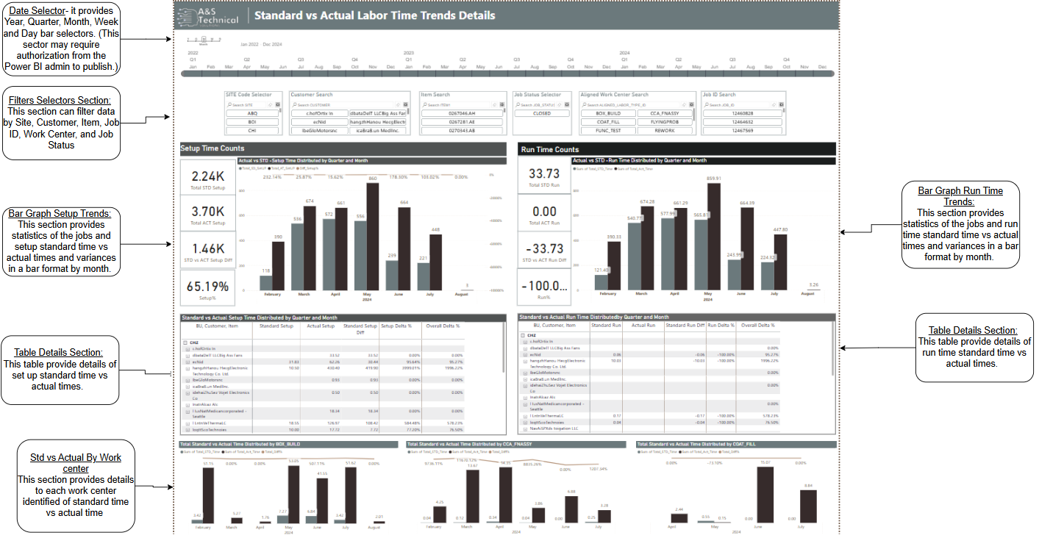The image size is (1039, 538).
Task: Select-all icon in Customer Search slicer
Action: pyautogui.click(x=405, y=105)
